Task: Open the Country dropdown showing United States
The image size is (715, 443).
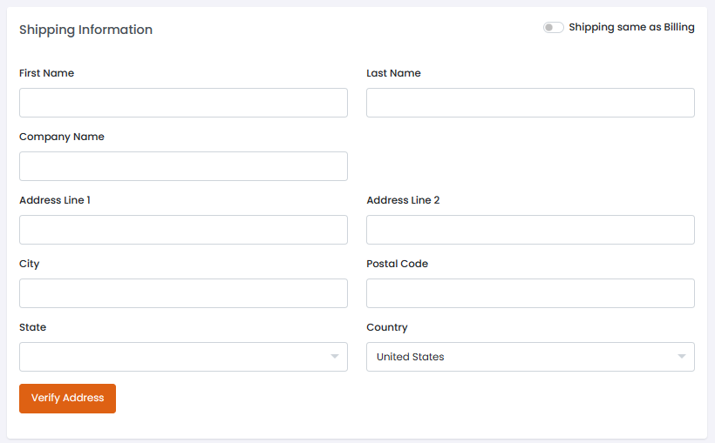Action: pos(521,357)
